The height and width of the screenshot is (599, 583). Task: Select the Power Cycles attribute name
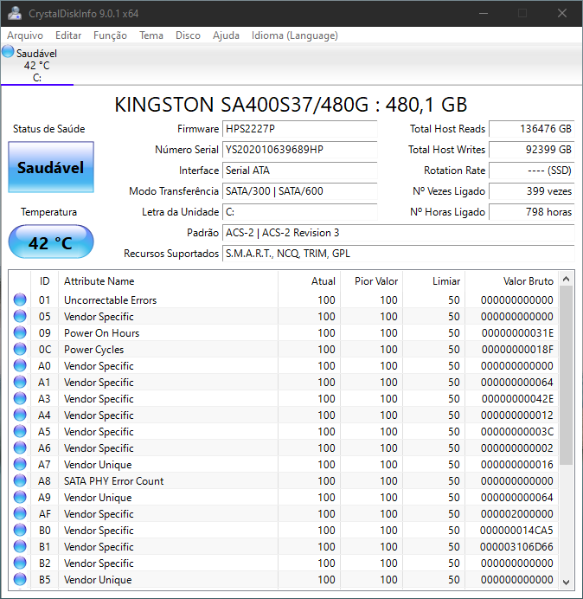(94, 350)
